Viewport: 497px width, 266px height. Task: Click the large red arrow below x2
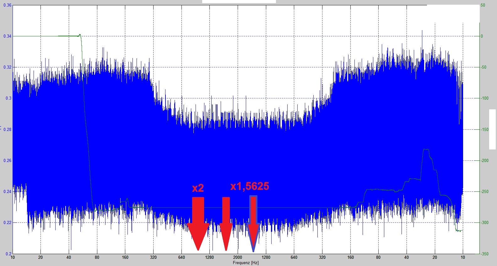[x=198, y=222]
